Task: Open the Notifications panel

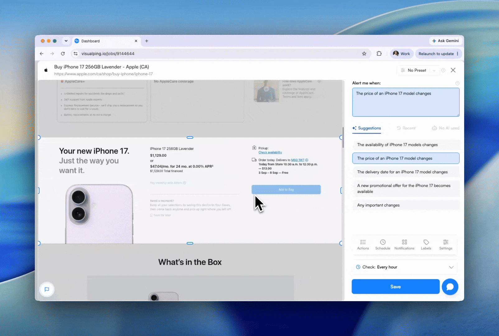Action: pos(404,245)
